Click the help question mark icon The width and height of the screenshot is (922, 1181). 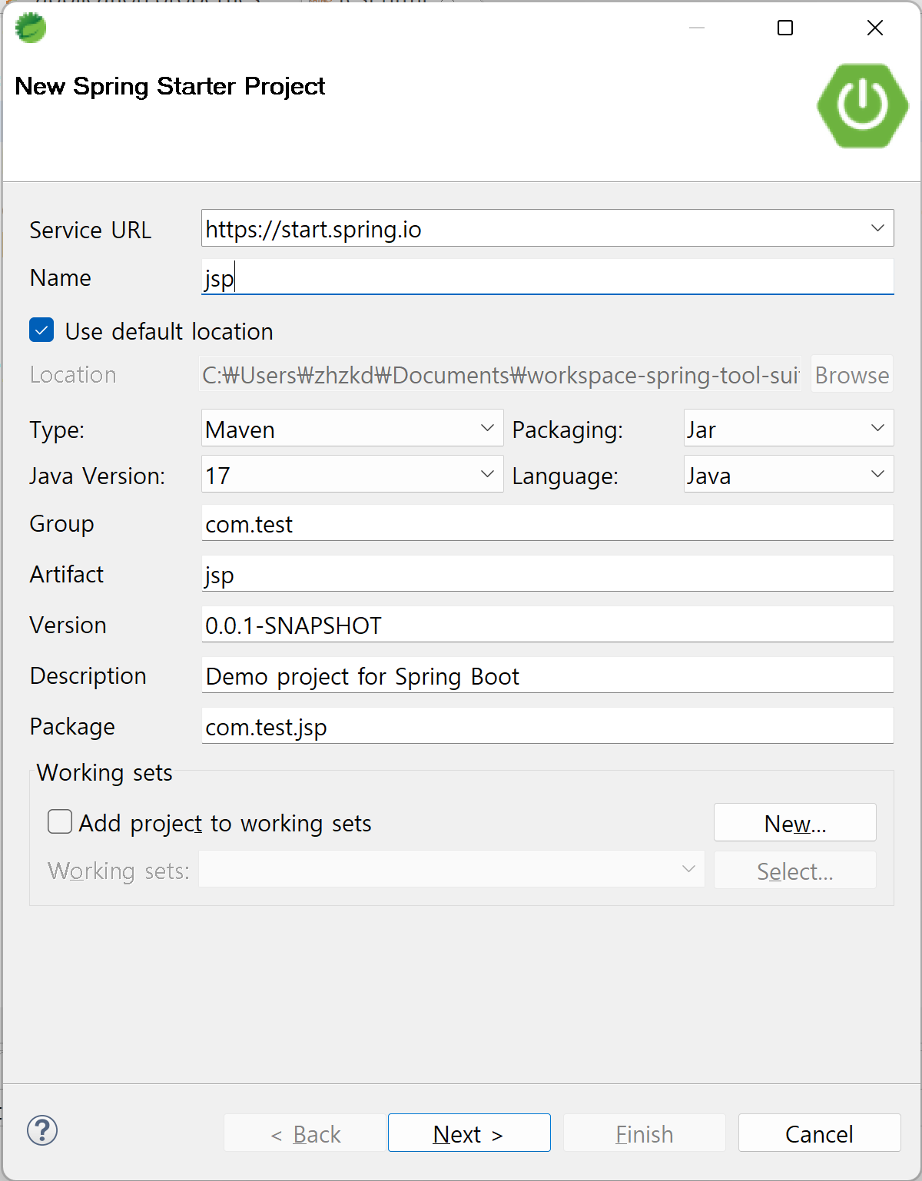[x=42, y=1130]
